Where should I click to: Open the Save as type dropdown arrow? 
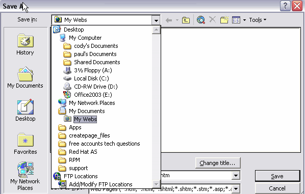236,188
